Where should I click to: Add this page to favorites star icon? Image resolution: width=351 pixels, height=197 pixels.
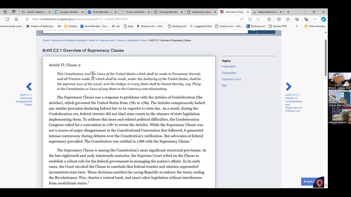(x=258, y=19)
